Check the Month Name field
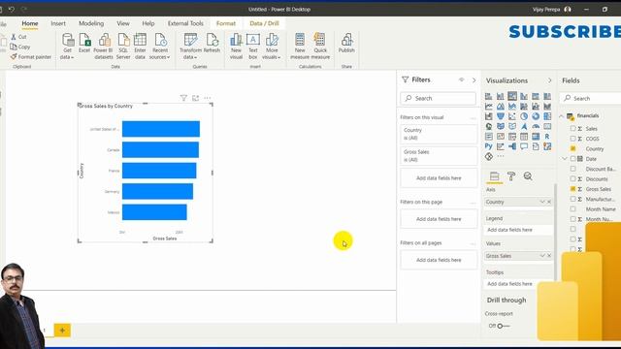The height and width of the screenshot is (349, 621). [572, 209]
